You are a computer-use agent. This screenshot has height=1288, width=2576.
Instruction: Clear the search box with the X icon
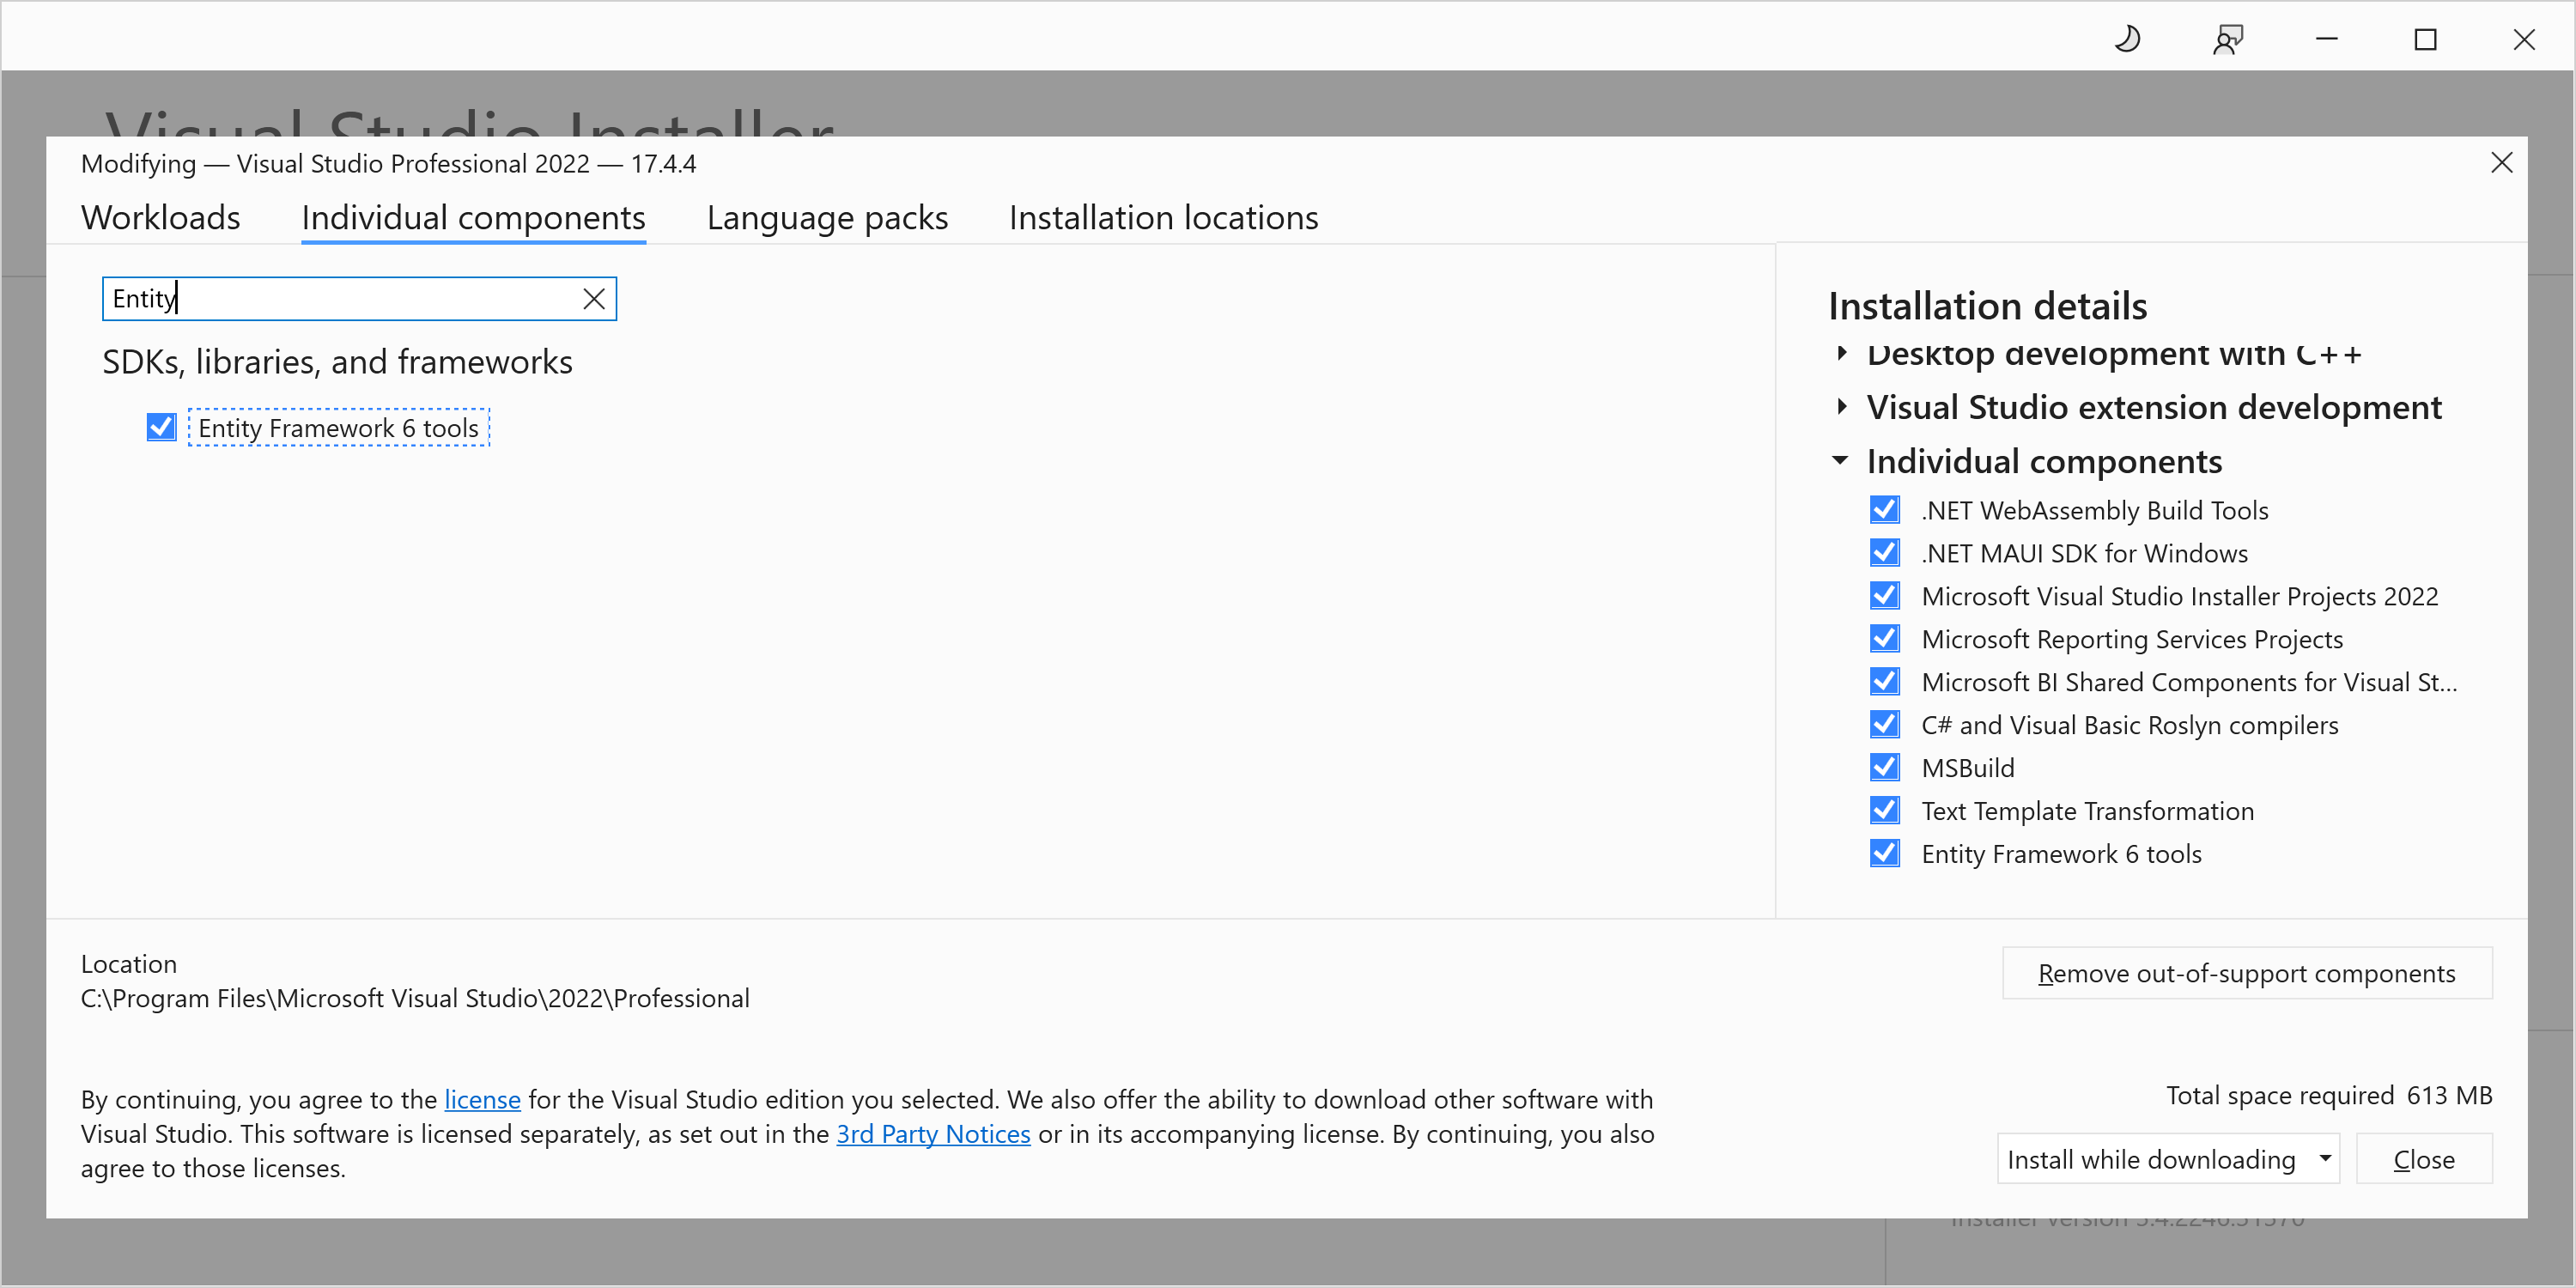tap(594, 299)
